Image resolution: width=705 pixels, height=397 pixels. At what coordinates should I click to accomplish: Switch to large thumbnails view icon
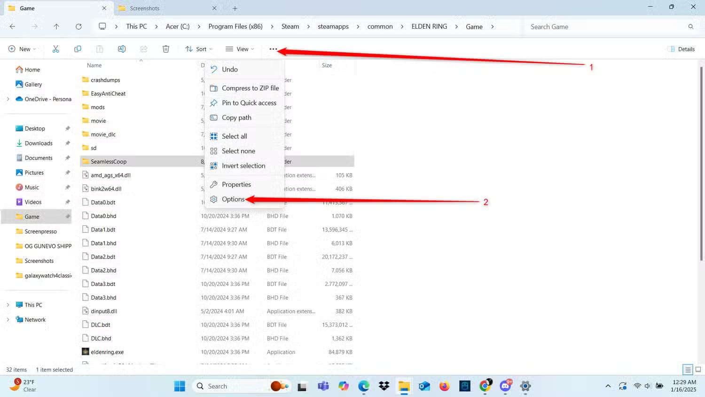(698, 370)
